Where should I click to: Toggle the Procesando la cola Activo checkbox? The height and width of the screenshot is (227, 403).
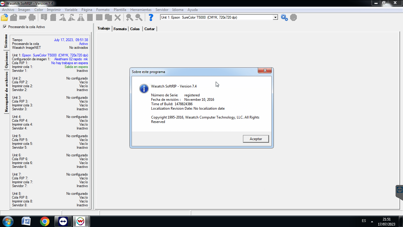(x=5, y=27)
